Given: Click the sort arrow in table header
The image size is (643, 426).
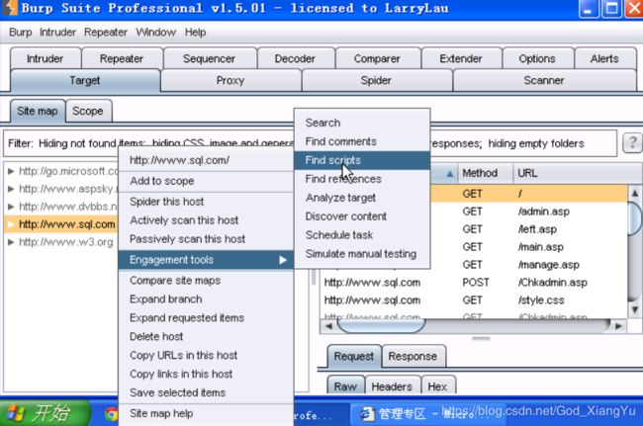Looking at the screenshot, I should (x=450, y=174).
